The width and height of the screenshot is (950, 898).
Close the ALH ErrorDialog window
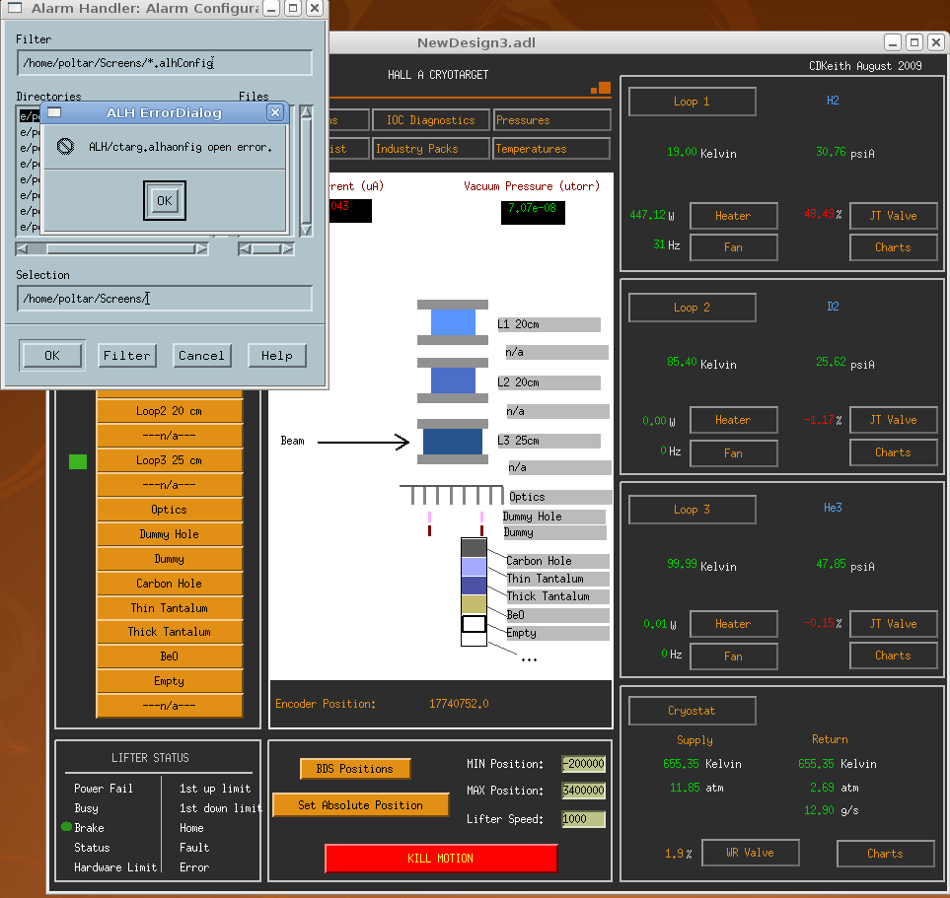(275, 112)
